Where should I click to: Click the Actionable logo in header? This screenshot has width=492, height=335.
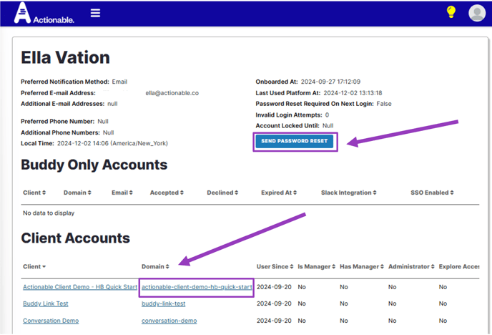[44, 13]
